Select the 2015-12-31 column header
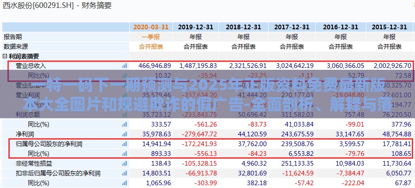Image resolution: width=415 pixels, height=188 pixels. pyautogui.click(x=389, y=27)
